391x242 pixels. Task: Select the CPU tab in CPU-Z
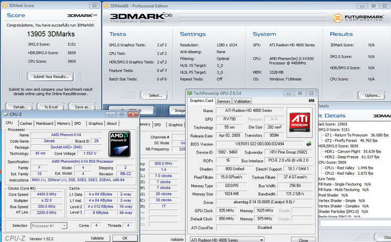[9, 123]
